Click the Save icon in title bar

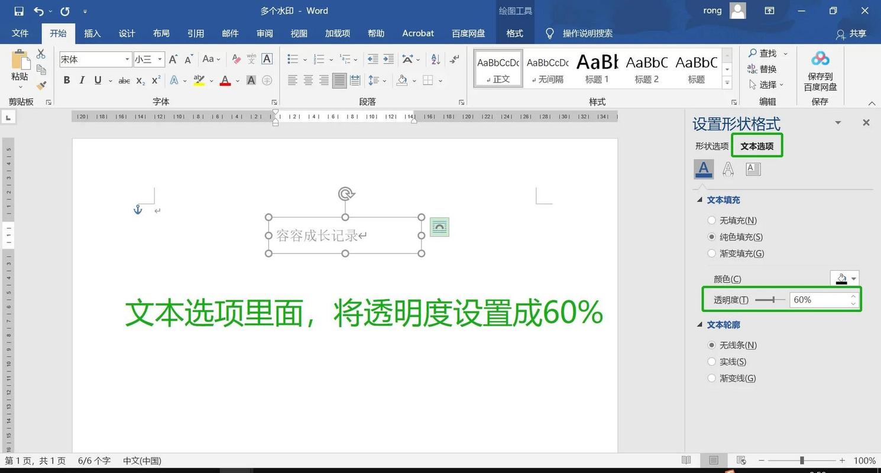click(19, 11)
